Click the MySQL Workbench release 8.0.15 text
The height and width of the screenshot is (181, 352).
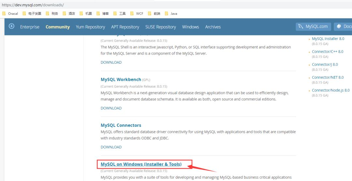[x=134, y=86]
